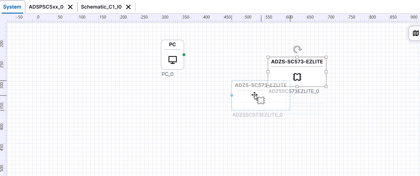Click the rotate handle above the selected block
This screenshot has height=176, width=420.
pyautogui.click(x=297, y=50)
